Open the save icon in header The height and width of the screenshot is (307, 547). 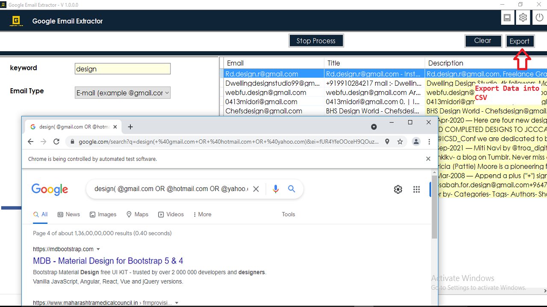(x=507, y=18)
